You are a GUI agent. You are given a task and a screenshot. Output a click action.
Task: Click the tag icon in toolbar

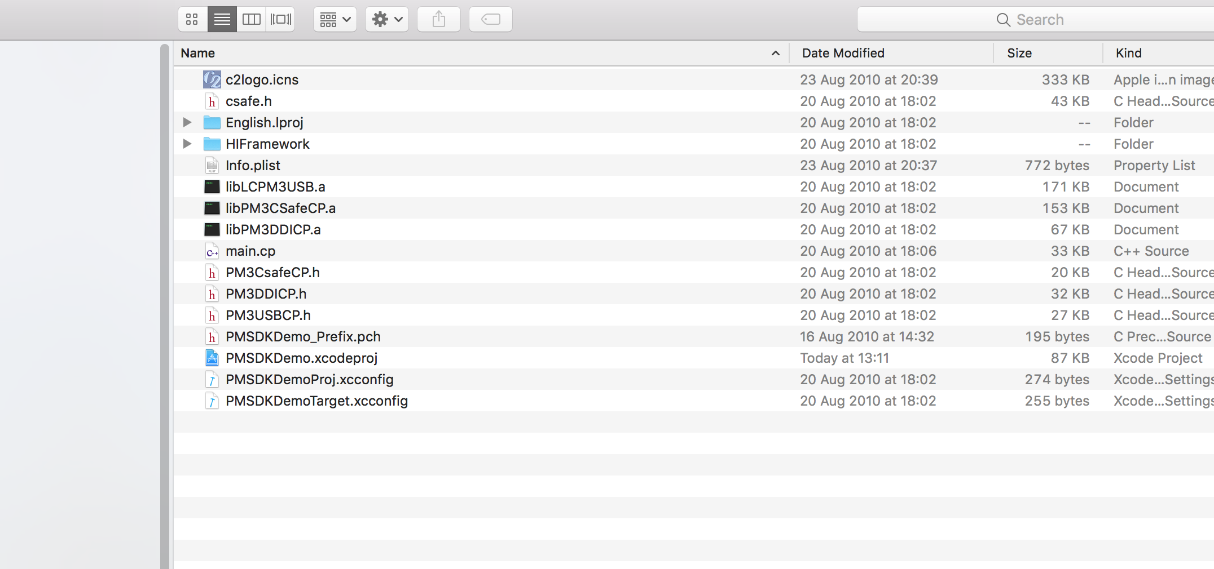tap(490, 19)
